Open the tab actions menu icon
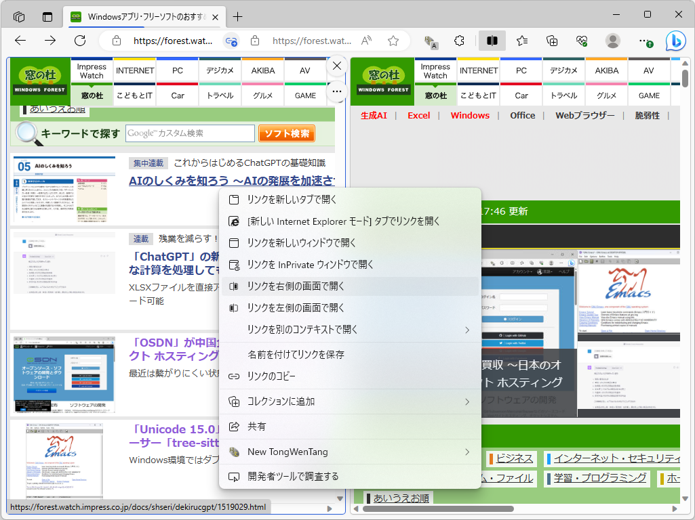Image resolution: width=695 pixels, height=520 pixels. pyautogui.click(x=47, y=17)
